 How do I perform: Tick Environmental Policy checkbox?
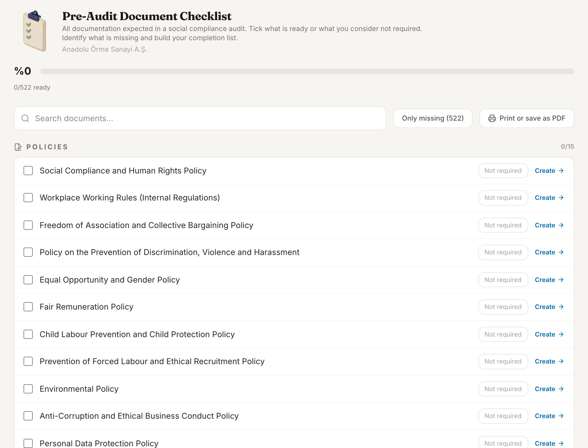click(28, 389)
